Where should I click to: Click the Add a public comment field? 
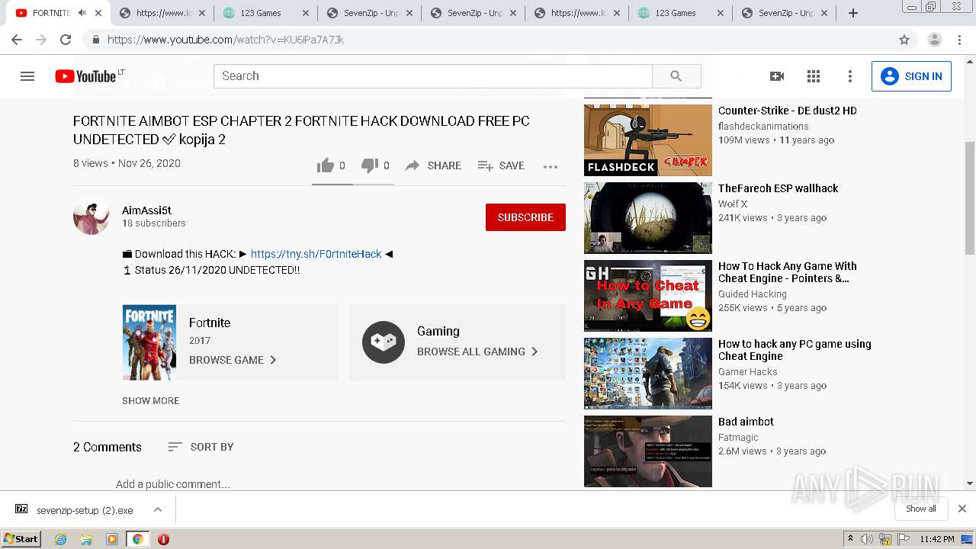(173, 484)
